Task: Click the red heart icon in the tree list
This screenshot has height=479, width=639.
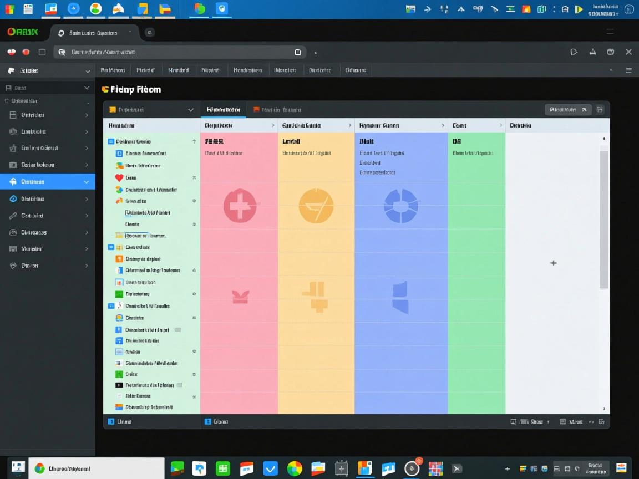Action: pyautogui.click(x=119, y=178)
